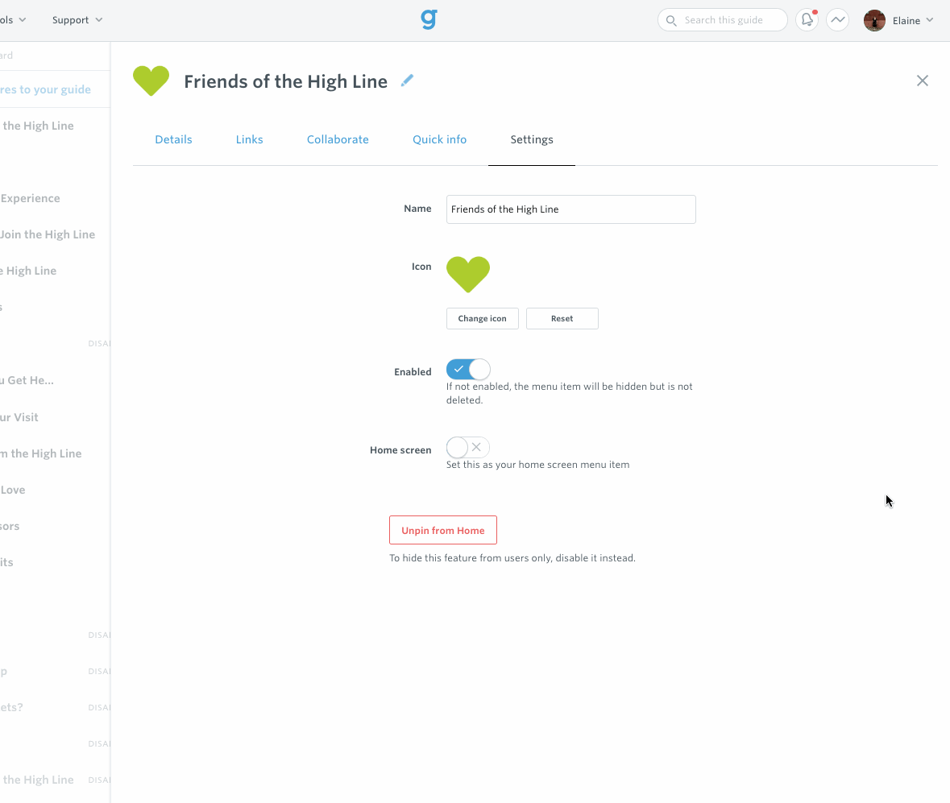
Task: Open the Elaine account dropdown
Action: 912,21
